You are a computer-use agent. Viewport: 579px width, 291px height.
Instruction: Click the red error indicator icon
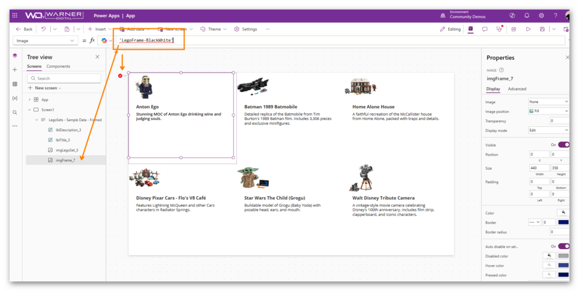(x=120, y=76)
